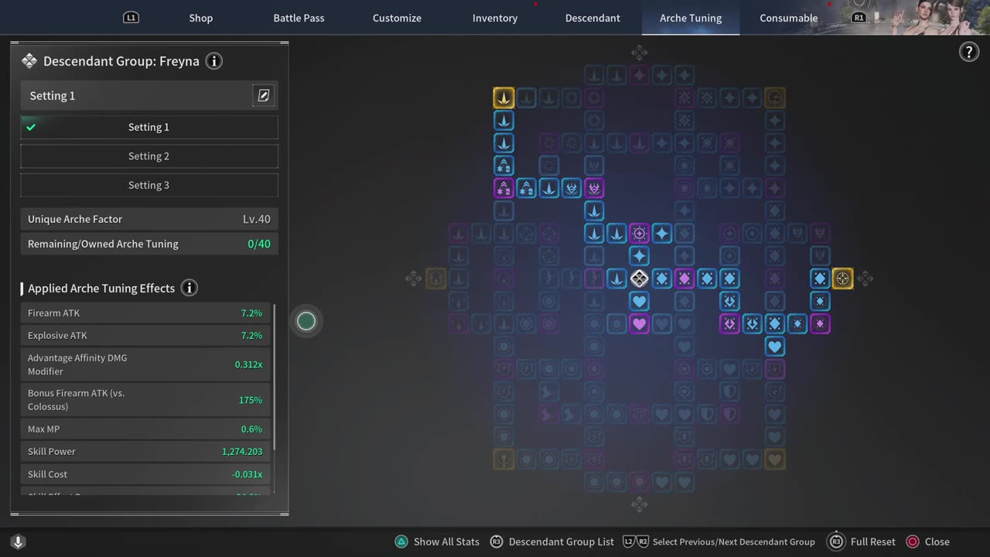Image resolution: width=990 pixels, height=557 pixels.
Task: Open the help question mark icon
Action: [968, 52]
